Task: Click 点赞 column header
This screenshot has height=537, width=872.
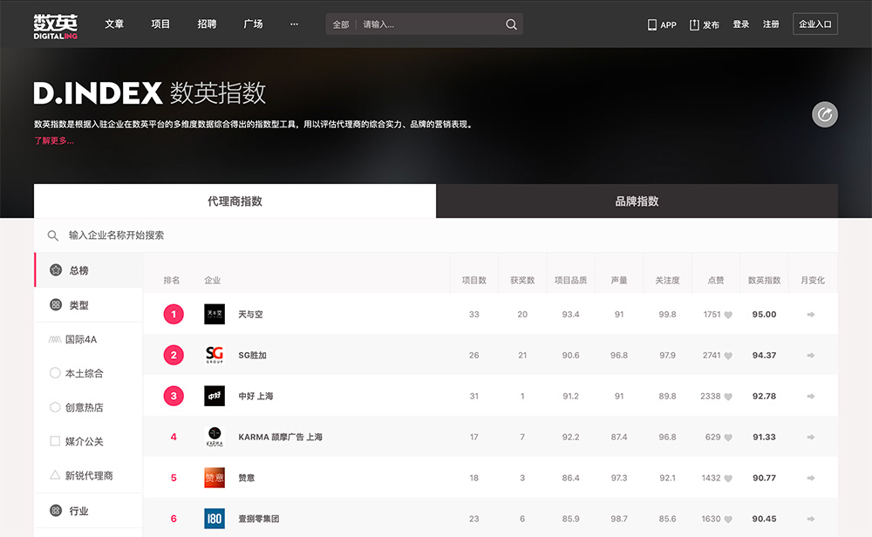Action: tap(716, 280)
